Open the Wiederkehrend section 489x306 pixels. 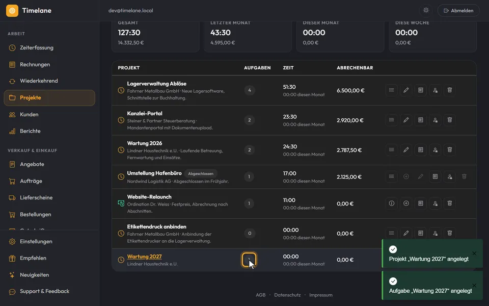[49, 81]
